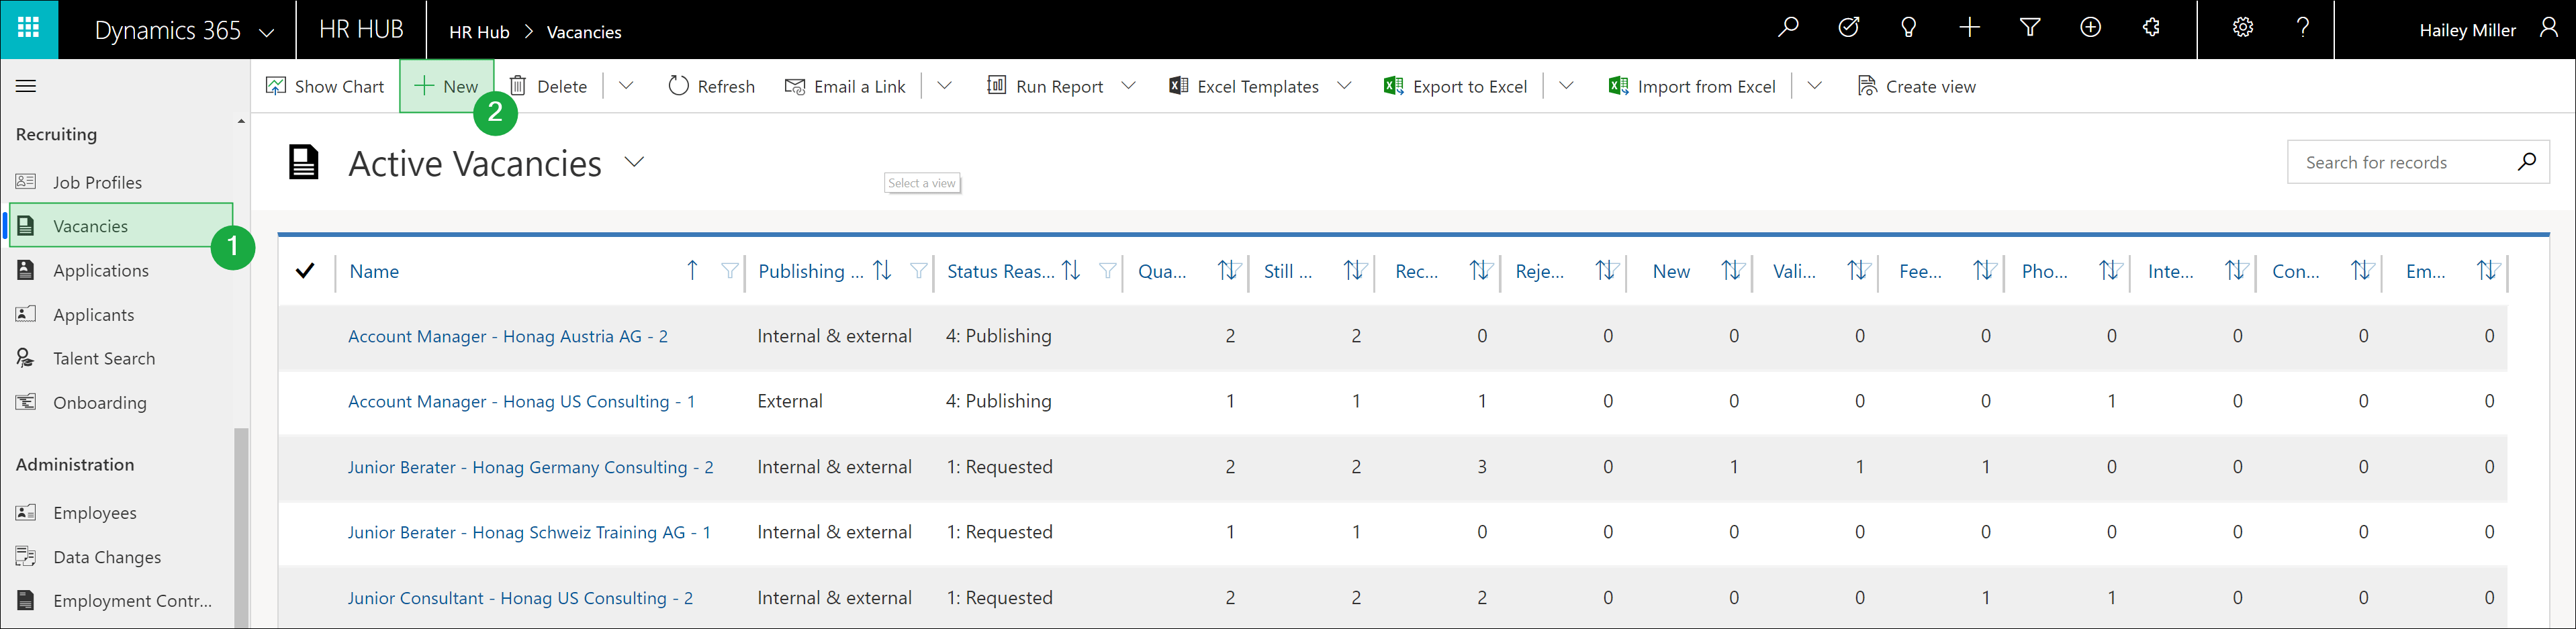Click the quick create plus icon
The width and height of the screenshot is (2576, 629).
click(1969, 28)
